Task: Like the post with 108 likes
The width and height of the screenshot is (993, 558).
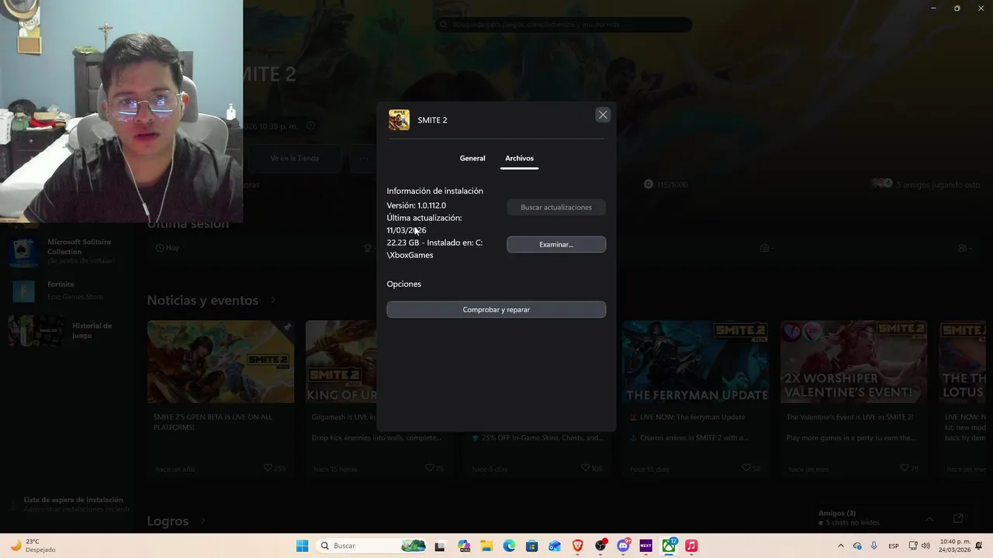Action: (x=585, y=468)
